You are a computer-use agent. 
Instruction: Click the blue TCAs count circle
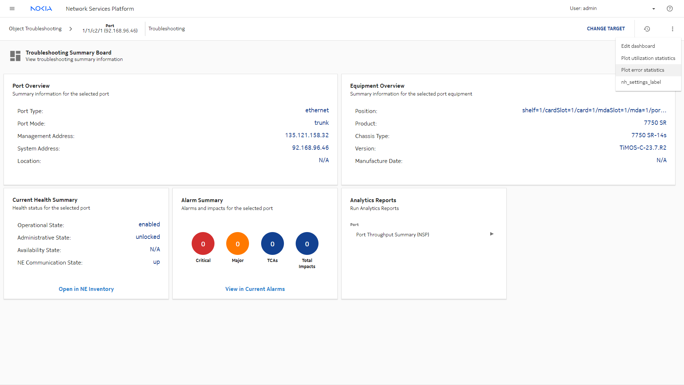point(273,244)
